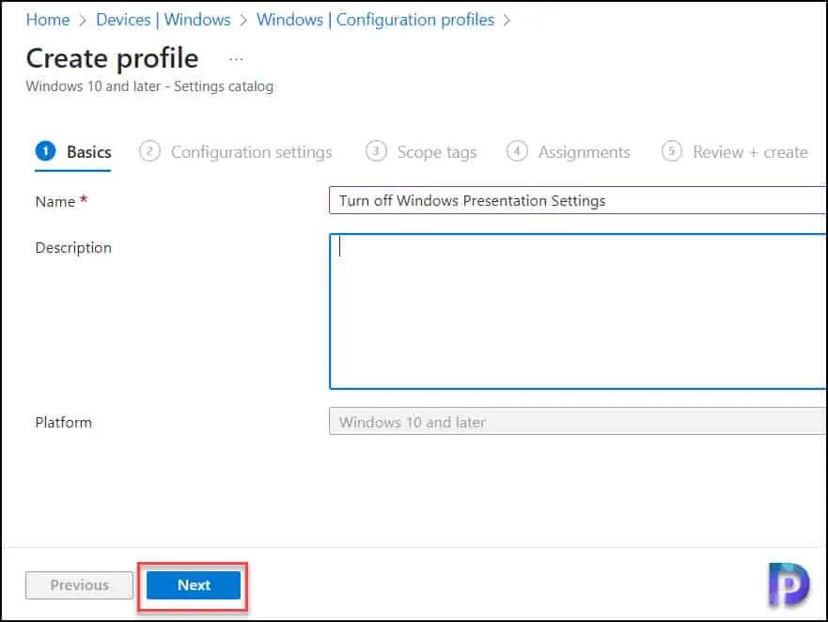Go to Devices | Windows breadcrumb

pos(164,20)
